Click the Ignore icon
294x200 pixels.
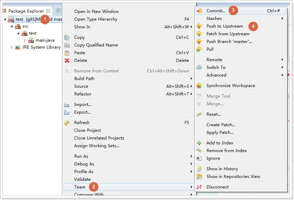click(x=199, y=158)
